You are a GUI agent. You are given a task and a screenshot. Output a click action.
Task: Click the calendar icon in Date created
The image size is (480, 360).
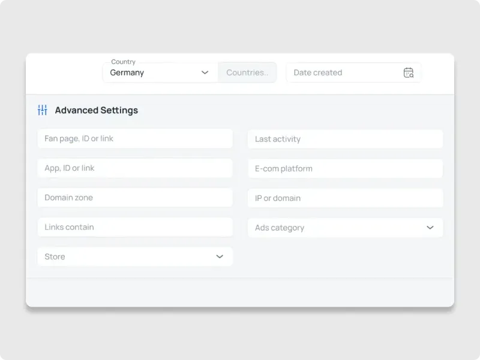[x=409, y=72]
